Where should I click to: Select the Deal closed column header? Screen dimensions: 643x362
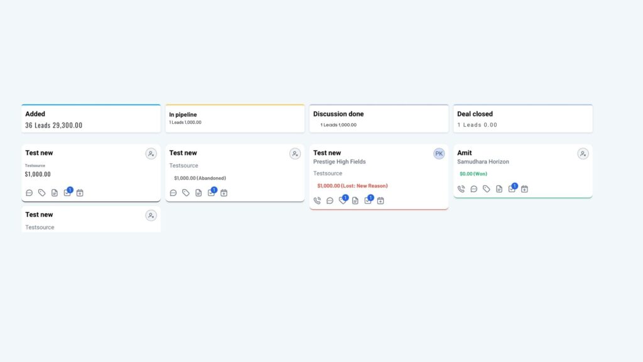[522, 118]
